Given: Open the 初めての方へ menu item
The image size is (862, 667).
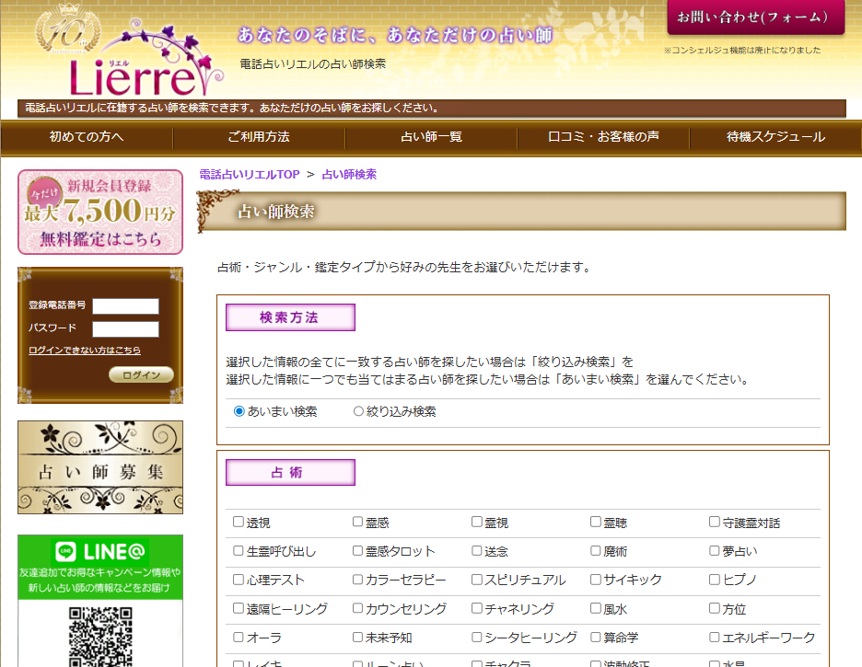Looking at the screenshot, I should pos(87,137).
